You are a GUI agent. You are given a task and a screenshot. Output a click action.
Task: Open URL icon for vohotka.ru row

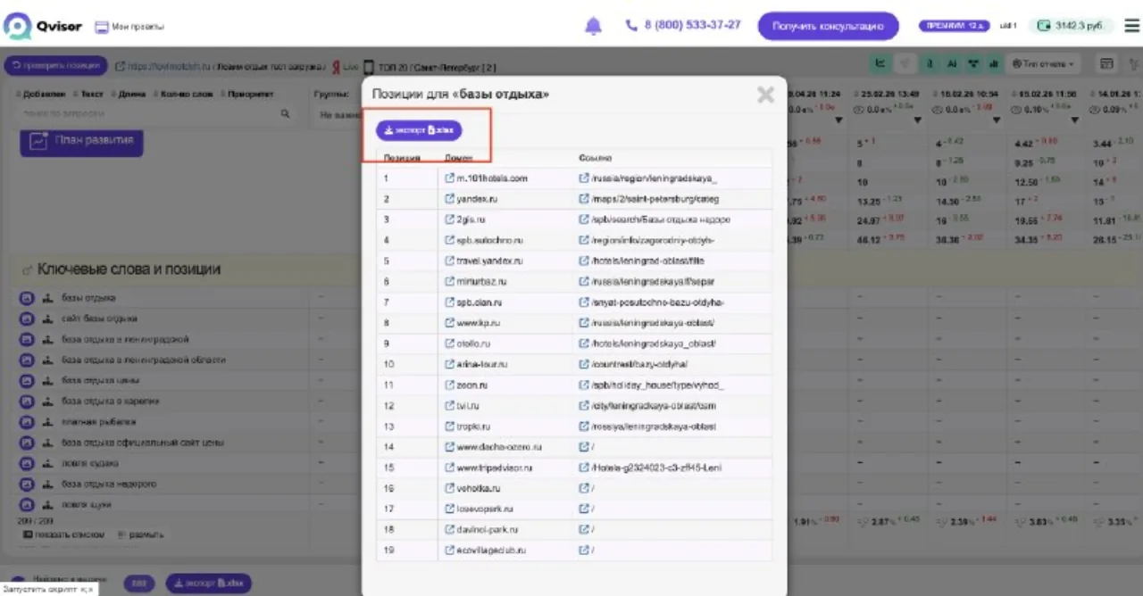(584, 489)
